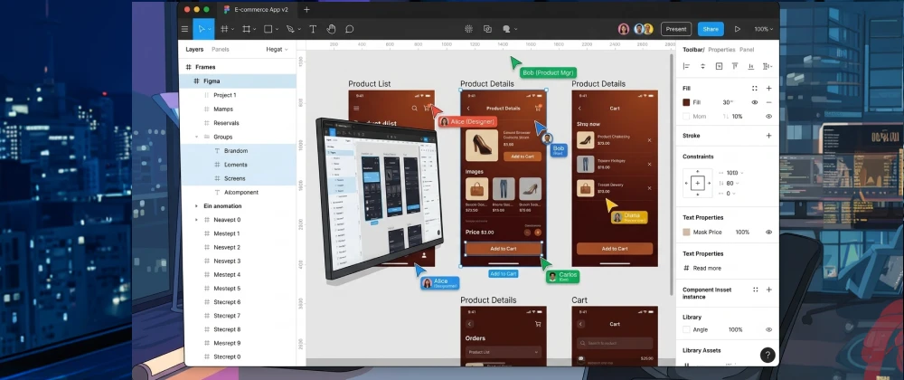Collapse the Groups layer tree
Image resolution: width=904 pixels, height=380 pixels.
tap(196, 137)
